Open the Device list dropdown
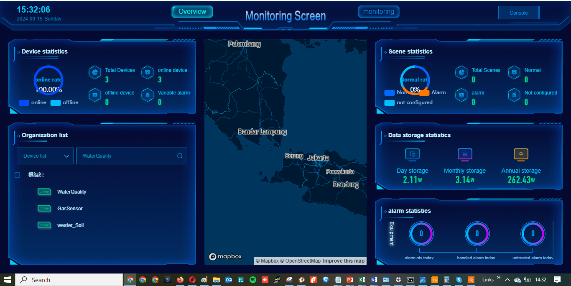Image resolution: width=571 pixels, height=286 pixels. pos(46,156)
